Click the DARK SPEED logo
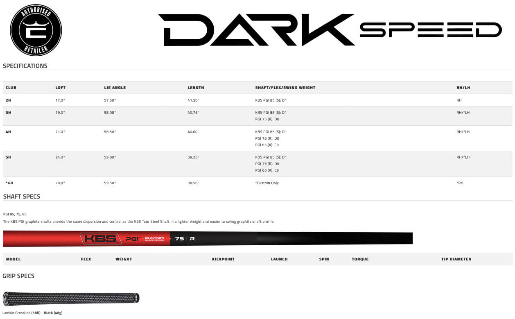515x319 pixels. point(330,30)
